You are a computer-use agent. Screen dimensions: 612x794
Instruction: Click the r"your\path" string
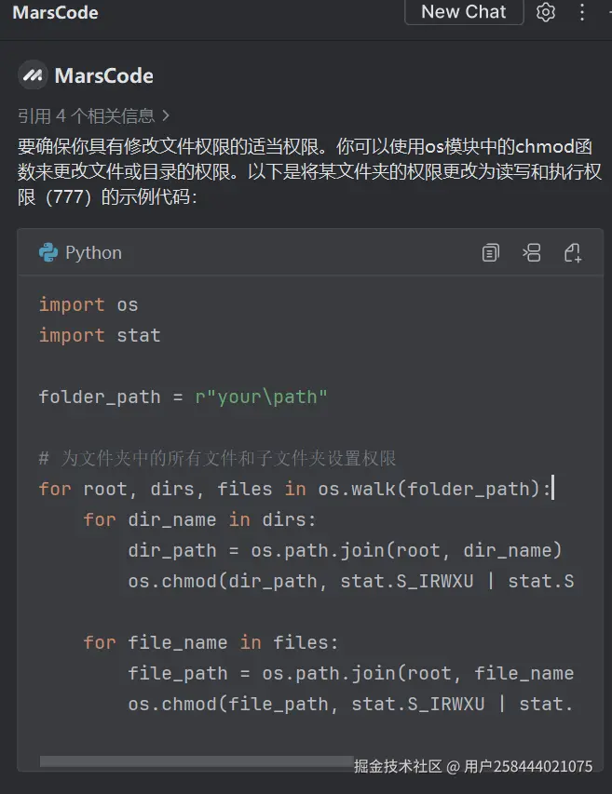pos(262,397)
